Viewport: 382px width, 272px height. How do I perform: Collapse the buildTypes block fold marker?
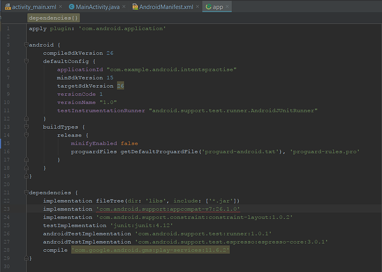27,127
